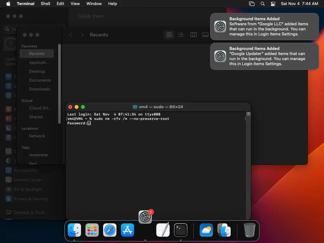Click Terminal window title text
The height and width of the screenshot is (243, 324).
pos(161,107)
